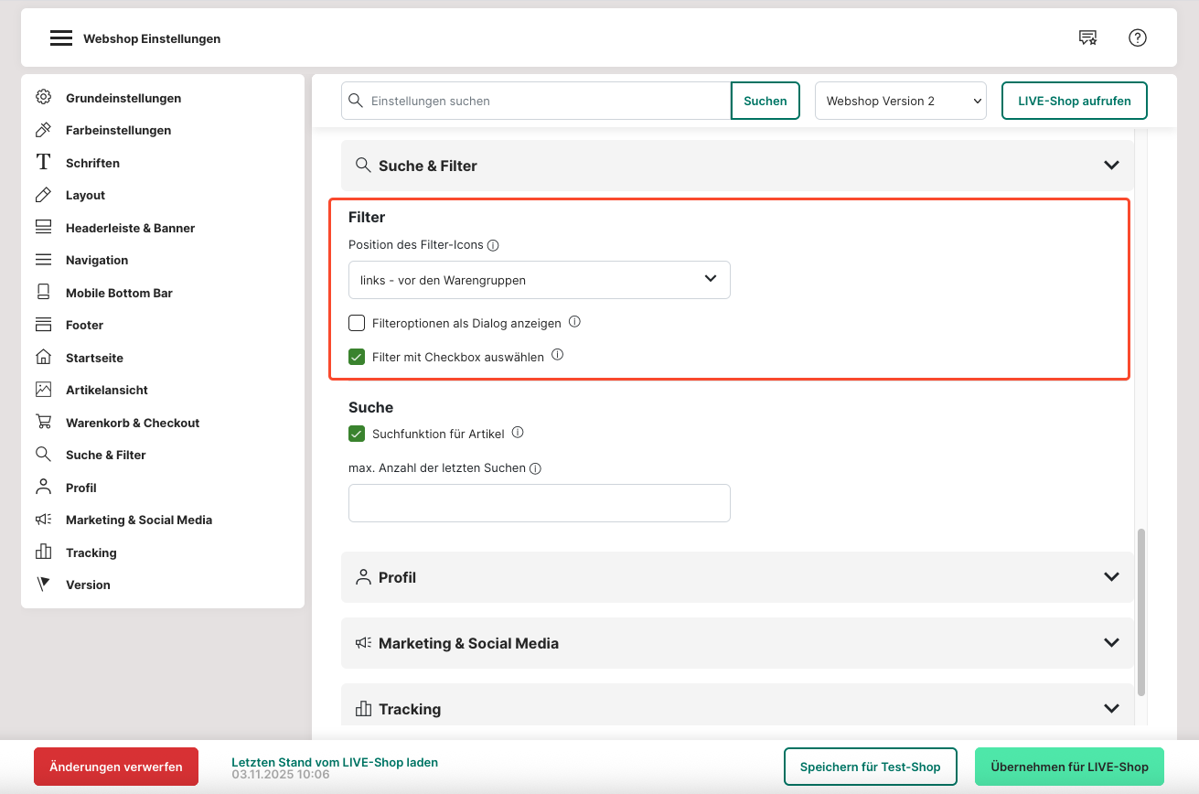
Task: Click info icon next to Filteroptionen als Dialog
Action: tap(574, 322)
